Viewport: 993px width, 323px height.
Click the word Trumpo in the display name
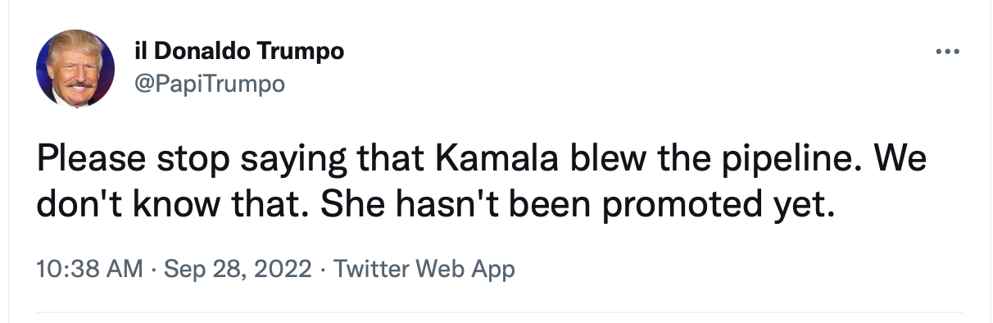(x=302, y=51)
